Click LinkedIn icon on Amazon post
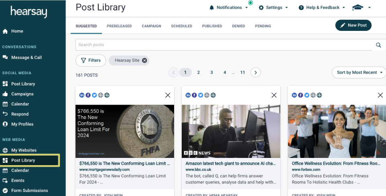The width and height of the screenshot is (386, 196). 188,95
